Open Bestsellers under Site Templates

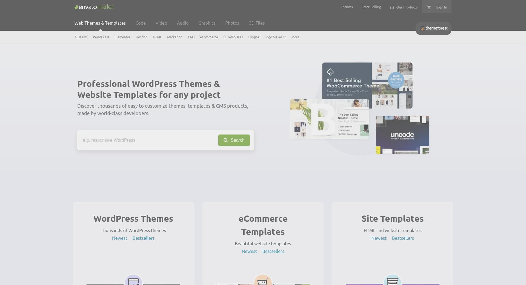click(x=403, y=238)
